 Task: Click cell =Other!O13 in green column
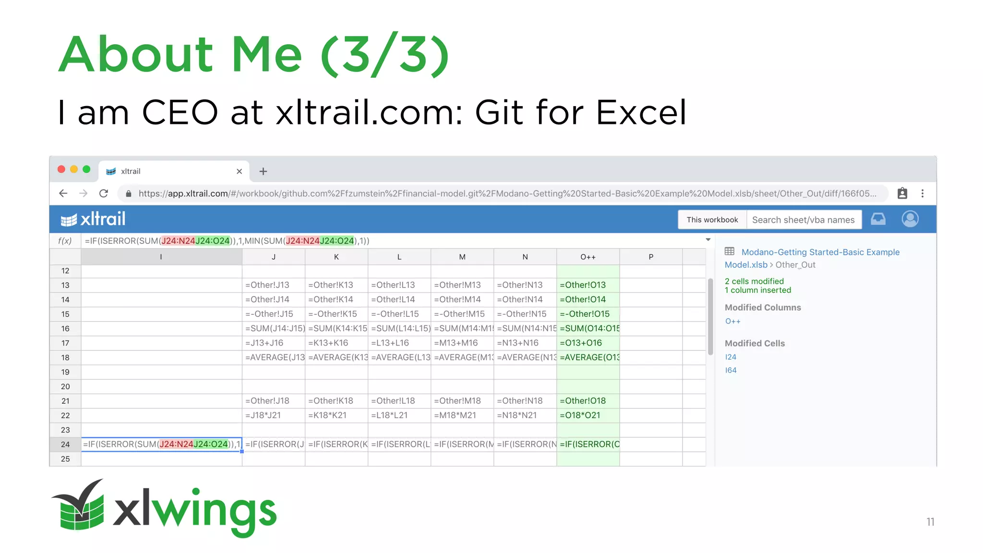588,285
